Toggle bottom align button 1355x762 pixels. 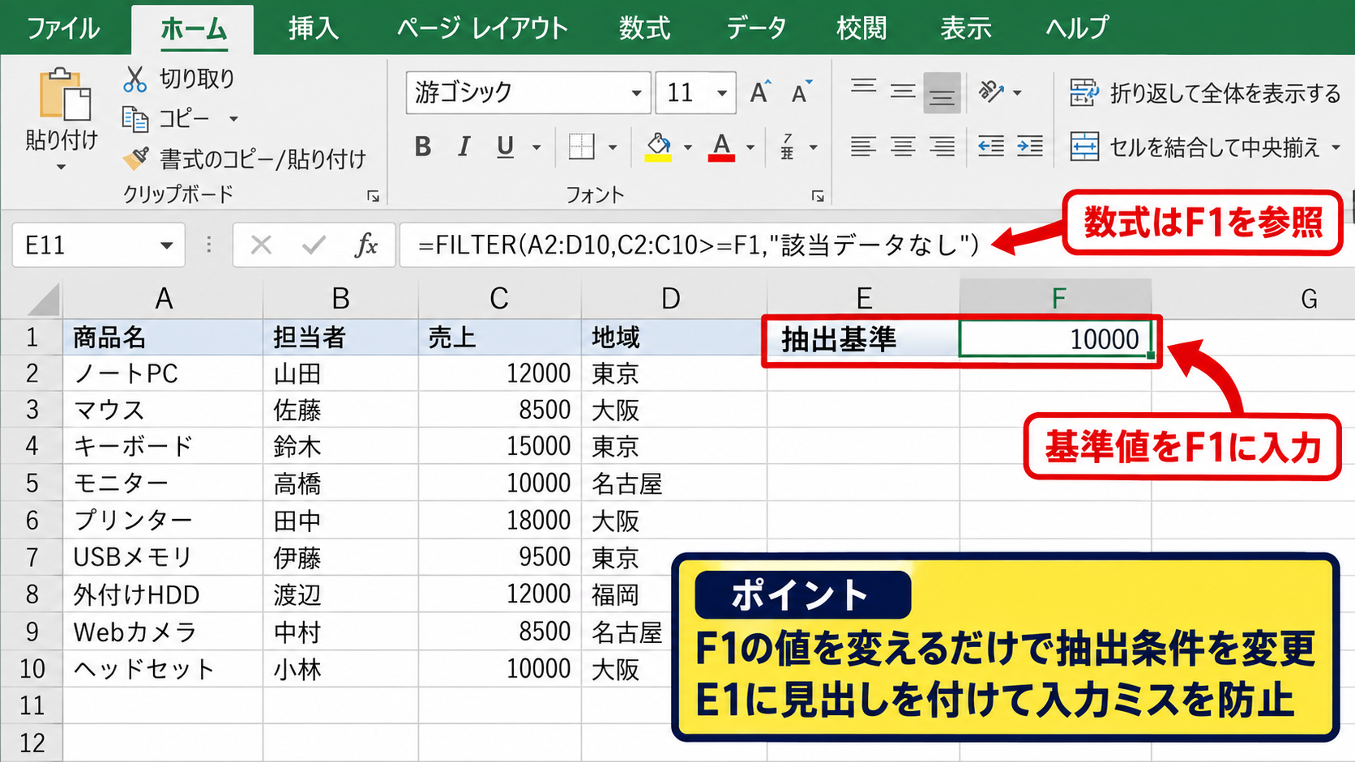pyautogui.click(x=942, y=92)
